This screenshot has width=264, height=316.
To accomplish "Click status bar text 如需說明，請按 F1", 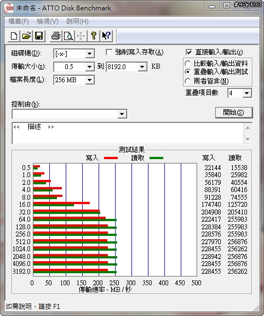I will pos(33,307).
